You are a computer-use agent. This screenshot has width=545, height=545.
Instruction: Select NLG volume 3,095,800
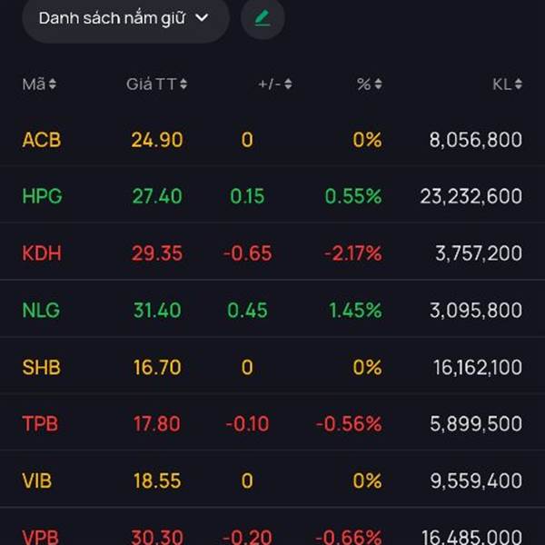(478, 310)
